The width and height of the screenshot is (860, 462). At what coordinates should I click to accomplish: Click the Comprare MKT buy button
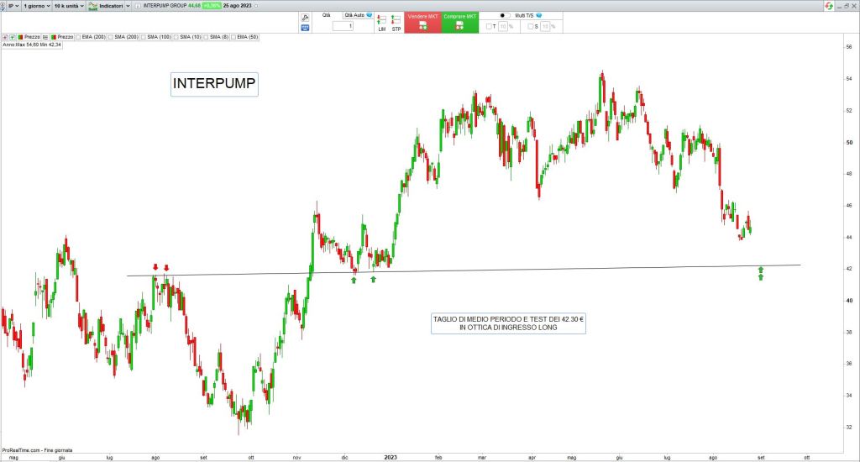click(459, 23)
